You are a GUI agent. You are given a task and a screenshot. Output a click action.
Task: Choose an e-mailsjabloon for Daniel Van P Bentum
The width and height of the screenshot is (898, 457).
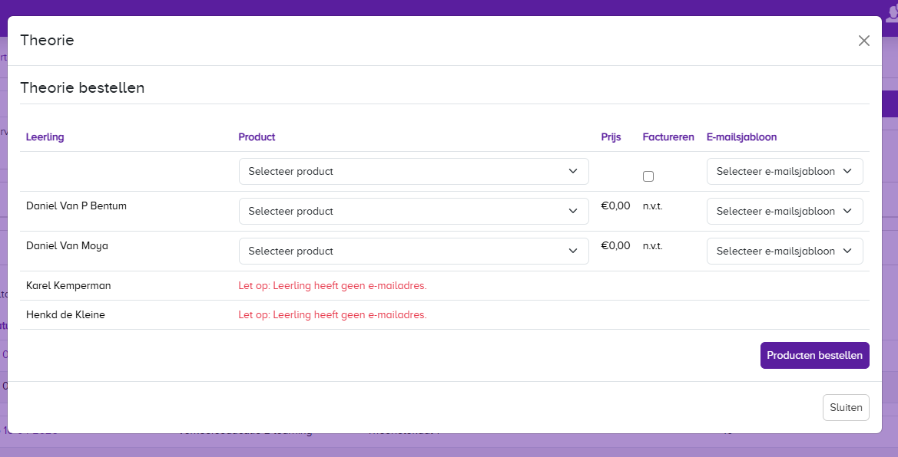[x=784, y=212]
